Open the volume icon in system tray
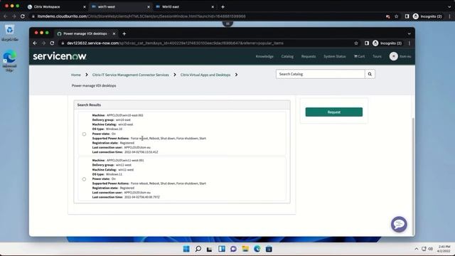 [431, 249]
